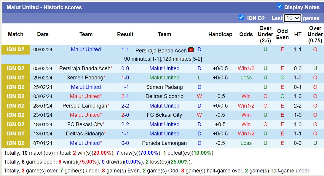Image resolution: width=324 pixels, height=176 pixels.
Task: Click the Over Under (2.5) column header
Action: (265, 34)
